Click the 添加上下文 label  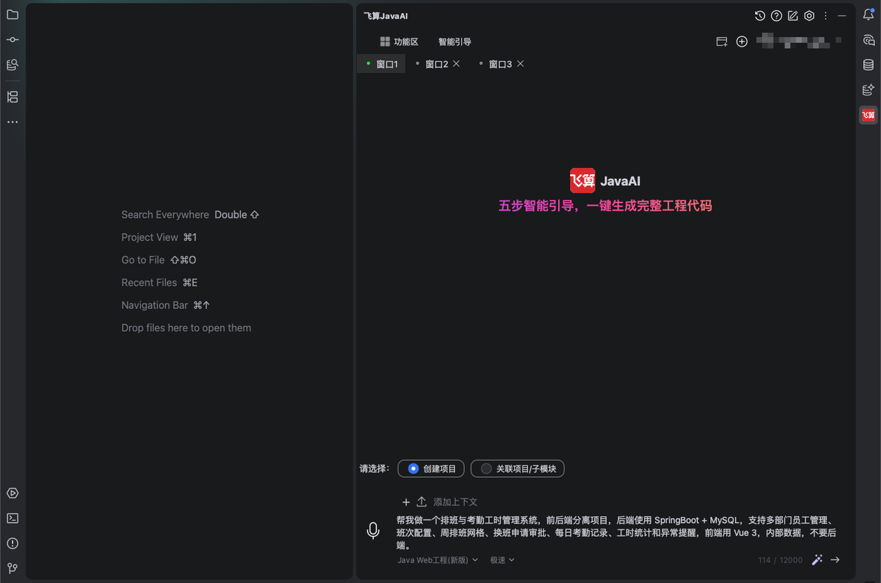tap(456, 502)
